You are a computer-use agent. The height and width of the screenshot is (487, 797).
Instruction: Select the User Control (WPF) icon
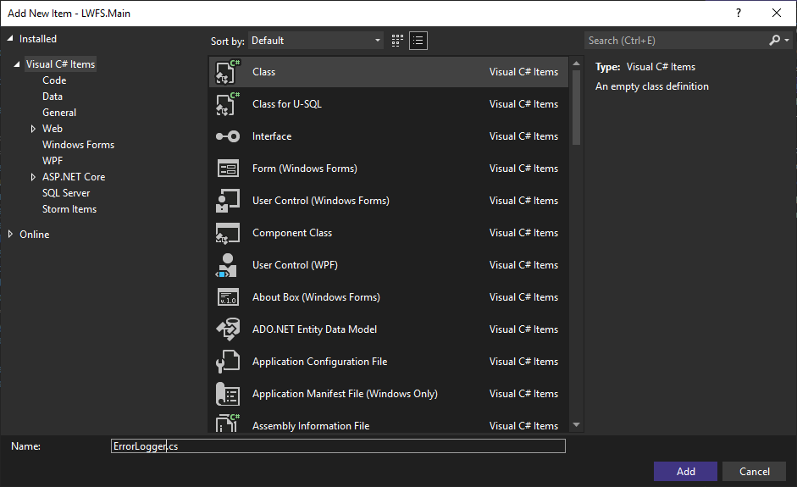(227, 265)
